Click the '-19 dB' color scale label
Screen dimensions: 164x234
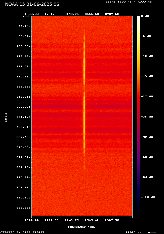coord(147,76)
